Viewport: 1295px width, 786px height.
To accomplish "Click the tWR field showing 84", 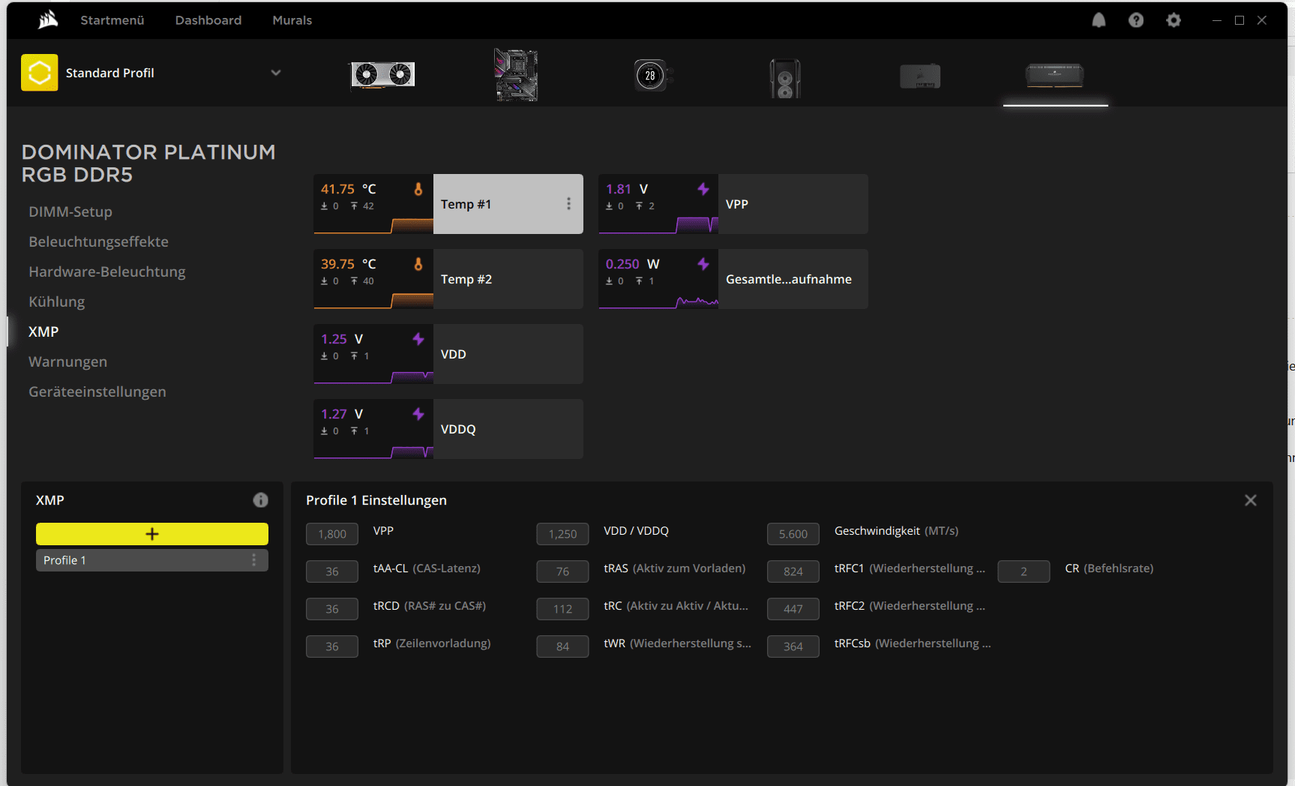I will pos(562,646).
